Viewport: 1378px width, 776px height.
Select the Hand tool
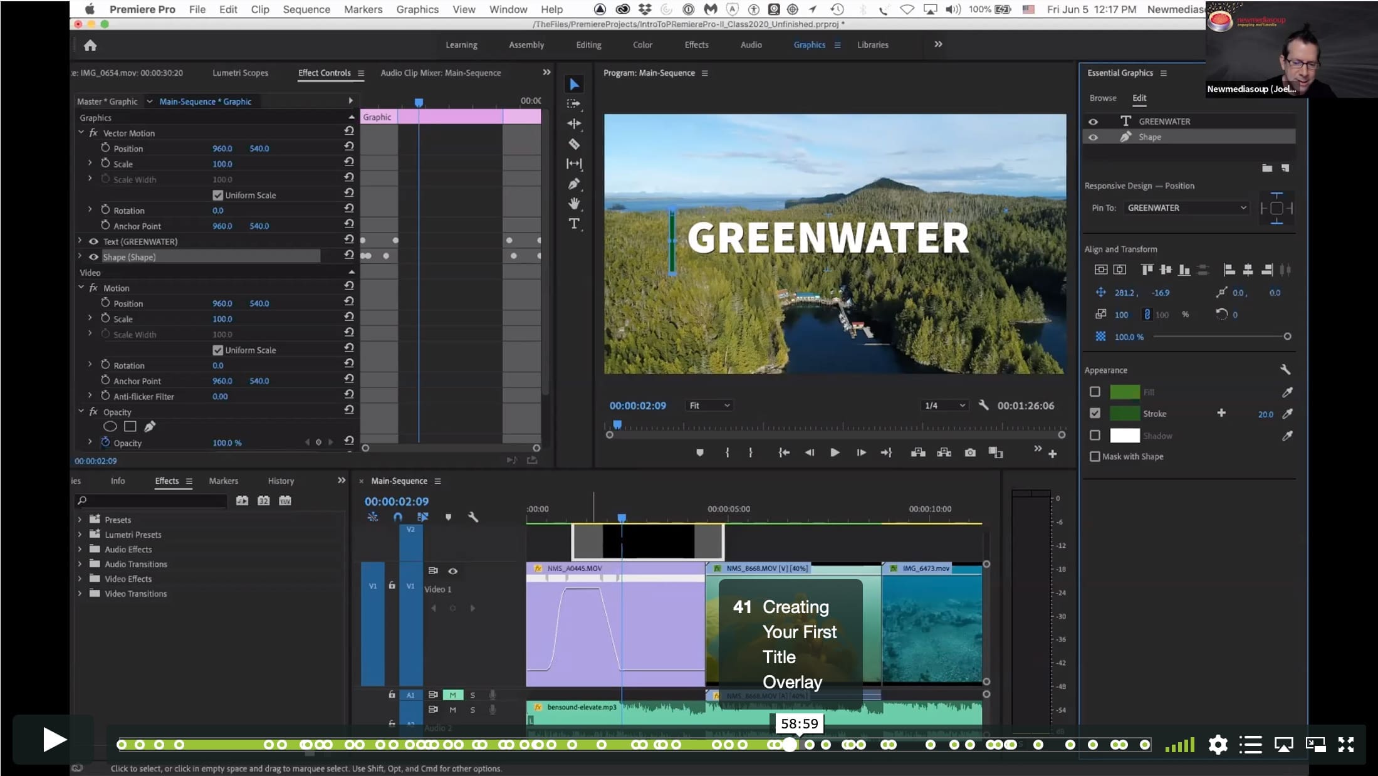coord(573,204)
